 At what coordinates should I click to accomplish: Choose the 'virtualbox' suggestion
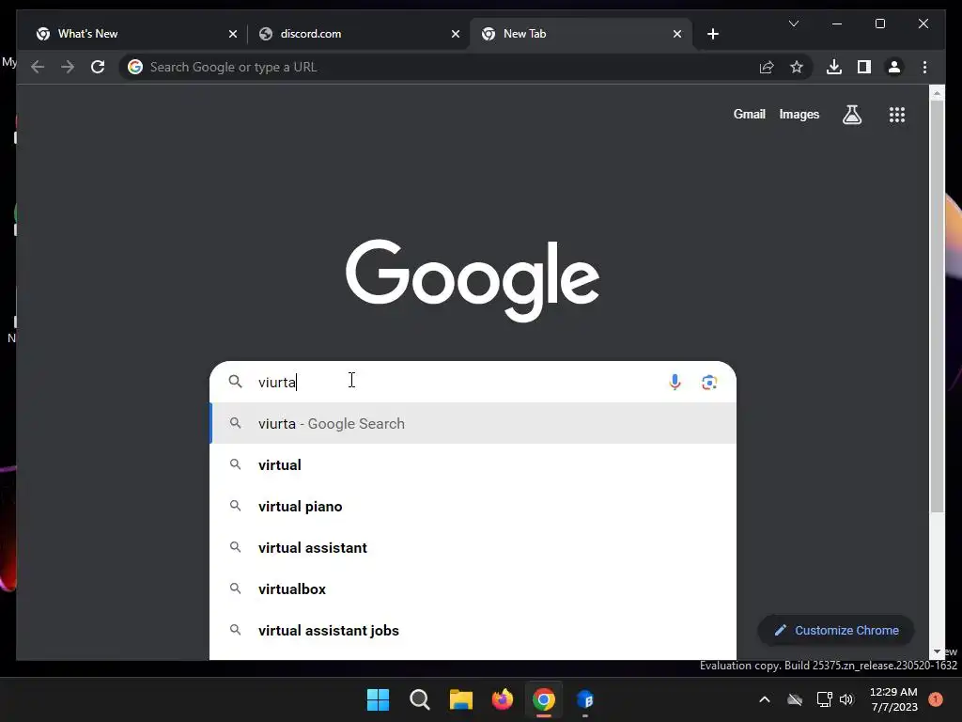(x=473, y=589)
